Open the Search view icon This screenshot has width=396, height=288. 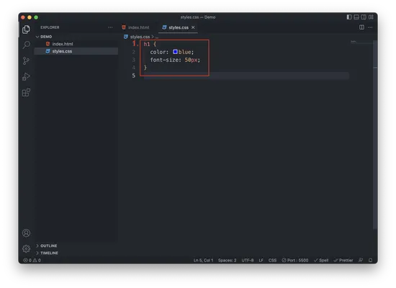[x=26, y=45]
